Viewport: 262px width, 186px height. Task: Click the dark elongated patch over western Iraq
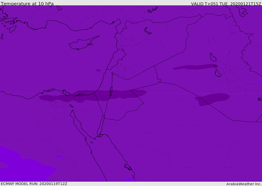tap(194, 67)
